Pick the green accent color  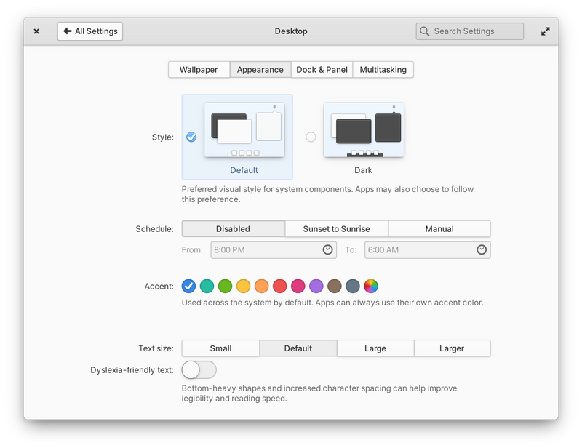pos(225,286)
